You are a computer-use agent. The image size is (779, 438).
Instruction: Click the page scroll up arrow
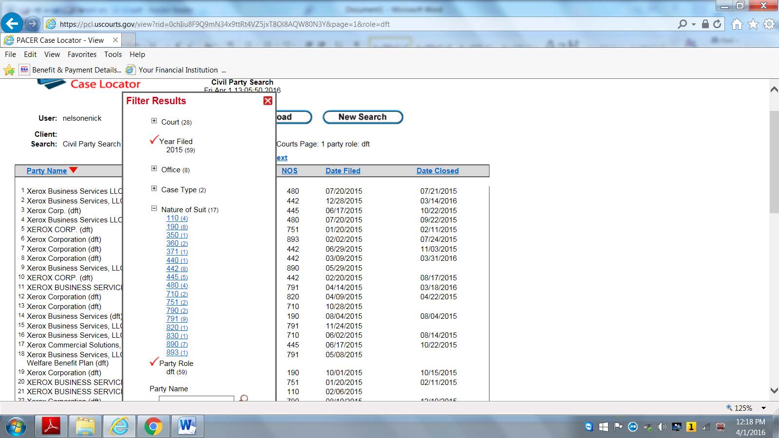tap(774, 90)
